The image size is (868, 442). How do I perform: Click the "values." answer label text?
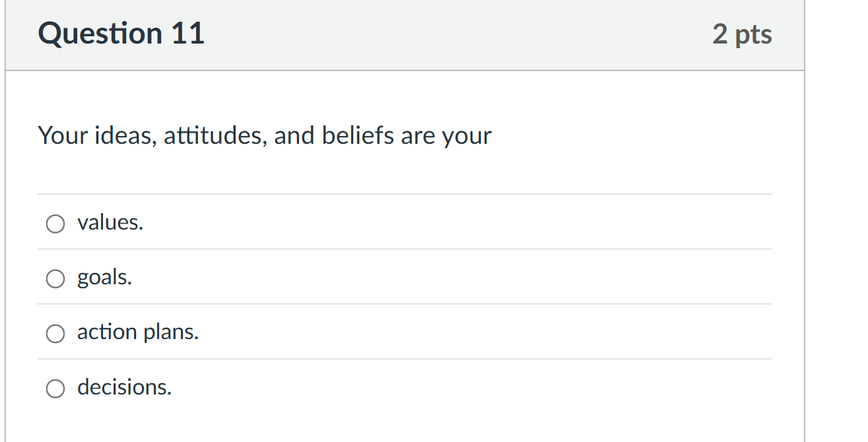coord(110,223)
